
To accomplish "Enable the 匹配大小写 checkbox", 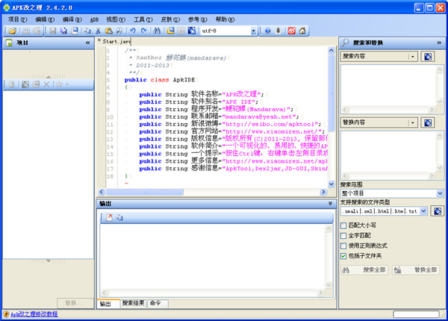I will (x=343, y=225).
